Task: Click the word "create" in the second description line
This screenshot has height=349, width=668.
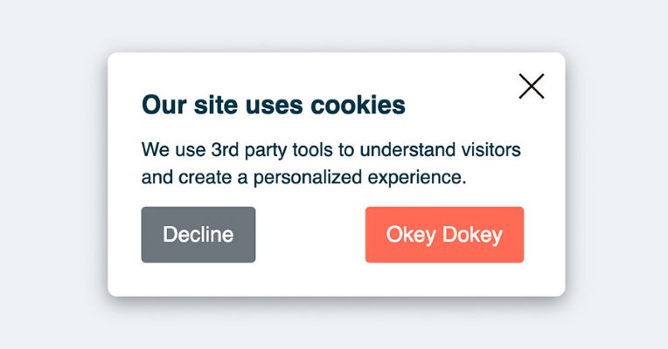Action: click(x=202, y=177)
